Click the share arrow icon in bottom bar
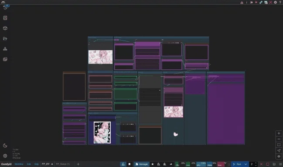The height and width of the screenshot is (167, 283). coord(171,164)
